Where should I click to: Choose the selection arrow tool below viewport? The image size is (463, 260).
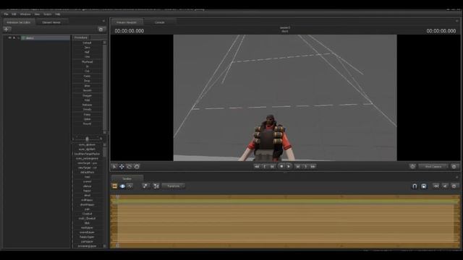(114, 167)
